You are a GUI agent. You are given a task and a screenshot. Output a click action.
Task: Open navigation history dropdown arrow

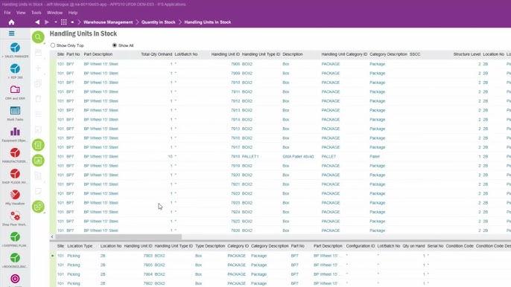click(x=56, y=22)
